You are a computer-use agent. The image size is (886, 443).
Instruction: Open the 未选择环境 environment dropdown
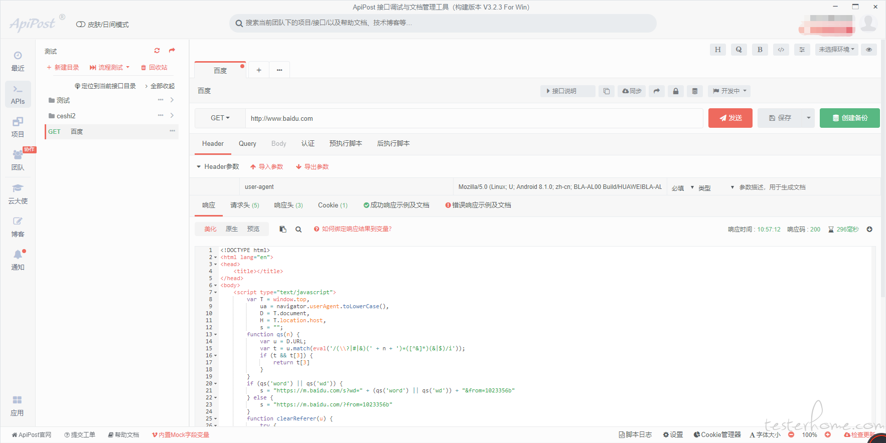(x=837, y=50)
